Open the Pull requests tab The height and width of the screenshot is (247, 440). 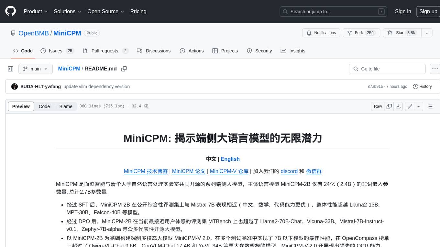pyautogui.click(x=105, y=51)
